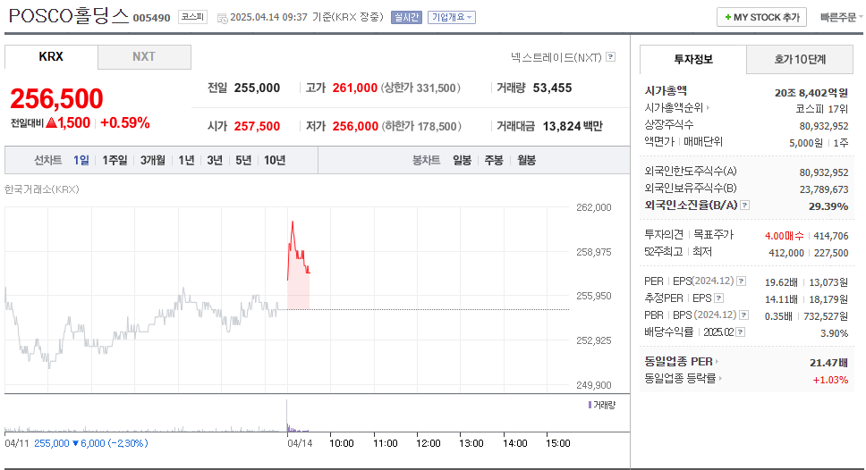Click the 262,000 price axis label
Viewport: 866px width, 470px height.
(594, 207)
